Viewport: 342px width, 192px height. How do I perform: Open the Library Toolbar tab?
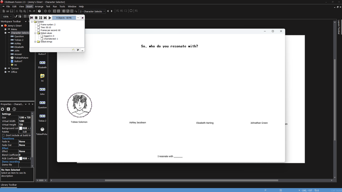9,185
